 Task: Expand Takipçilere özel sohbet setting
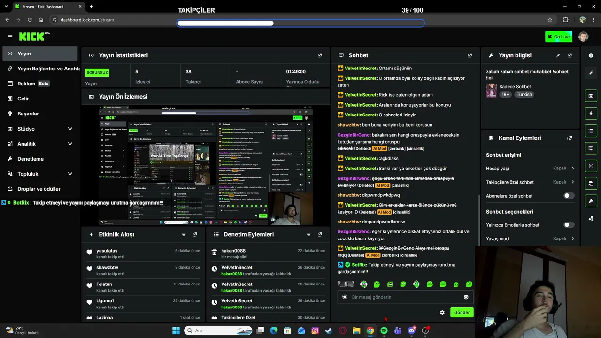tap(530, 182)
